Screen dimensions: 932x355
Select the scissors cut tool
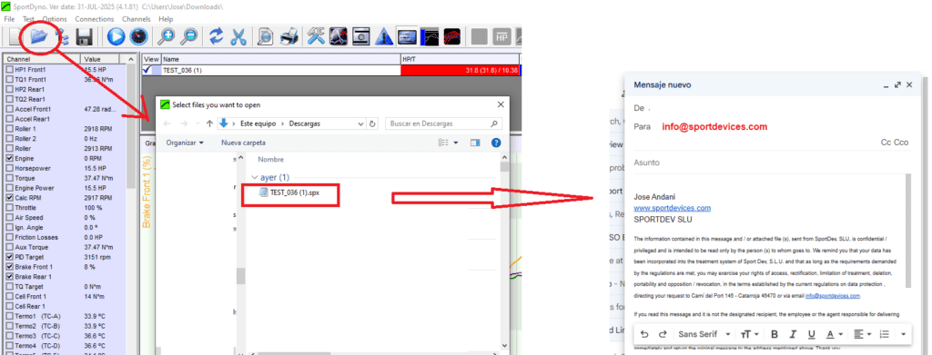[238, 36]
